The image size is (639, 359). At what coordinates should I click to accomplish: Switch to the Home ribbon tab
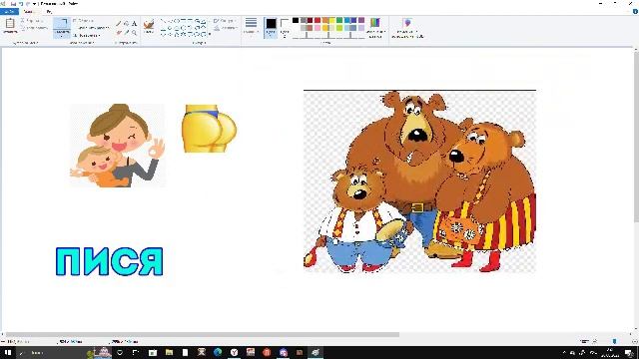(29, 11)
